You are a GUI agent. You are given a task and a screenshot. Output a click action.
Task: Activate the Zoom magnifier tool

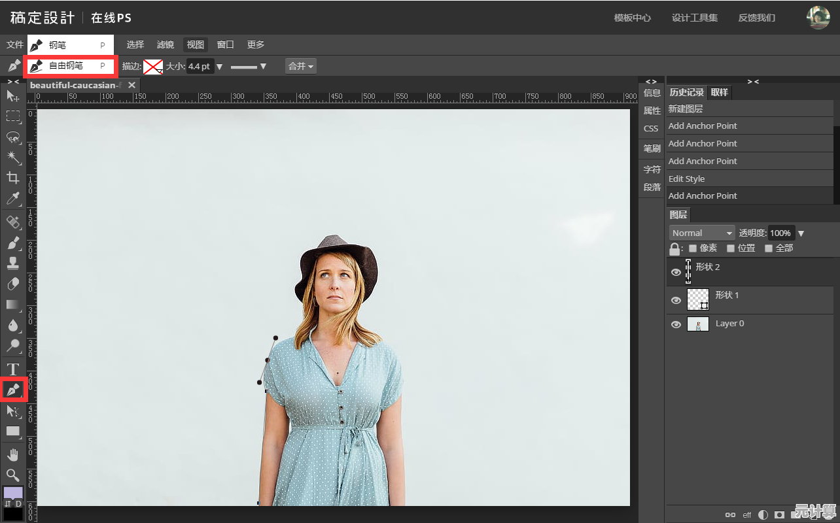(x=13, y=475)
